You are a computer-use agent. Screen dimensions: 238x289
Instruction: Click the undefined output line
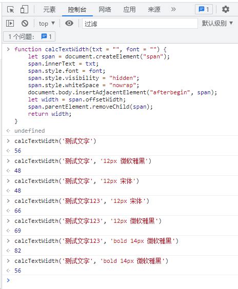pos(30,131)
